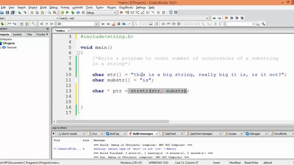Open the Search menu
Viewport: 294px width, 165px height.
tap(22, 7)
